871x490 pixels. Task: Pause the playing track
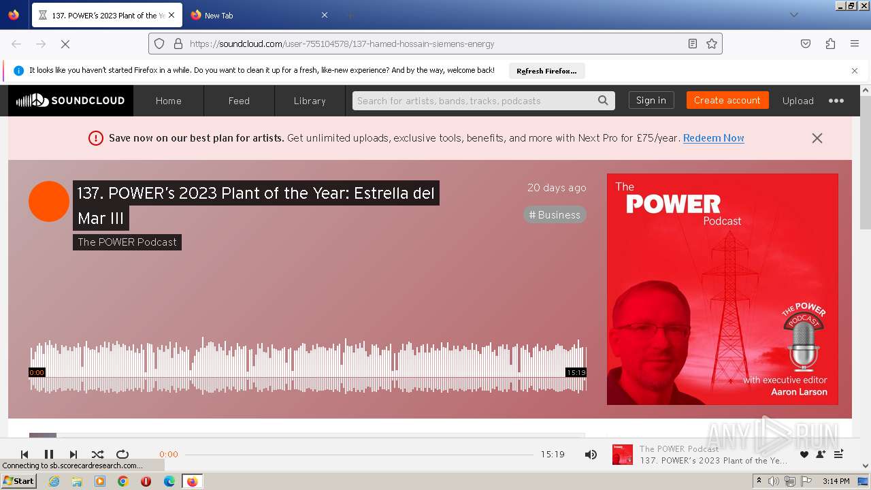(49, 454)
